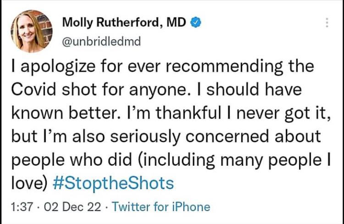Click the word "love)" before the hashtag

(28, 184)
